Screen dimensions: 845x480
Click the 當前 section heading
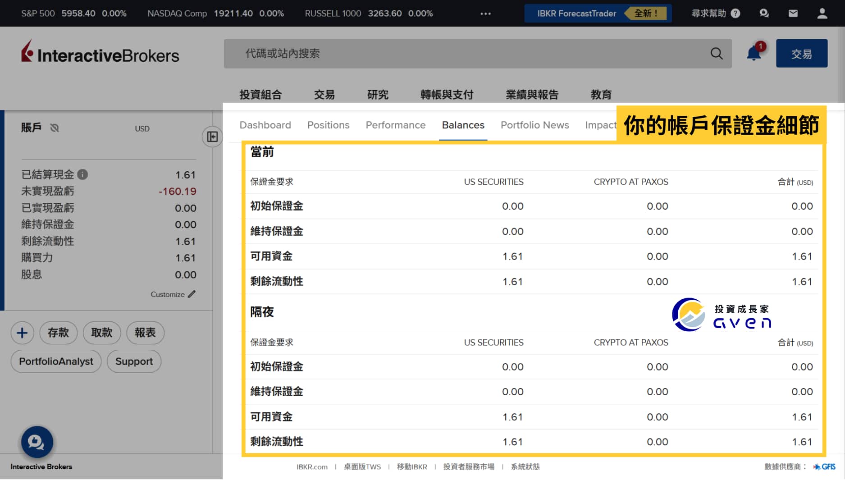(262, 152)
